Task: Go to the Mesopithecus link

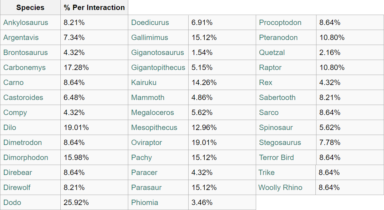Action: [154, 127]
